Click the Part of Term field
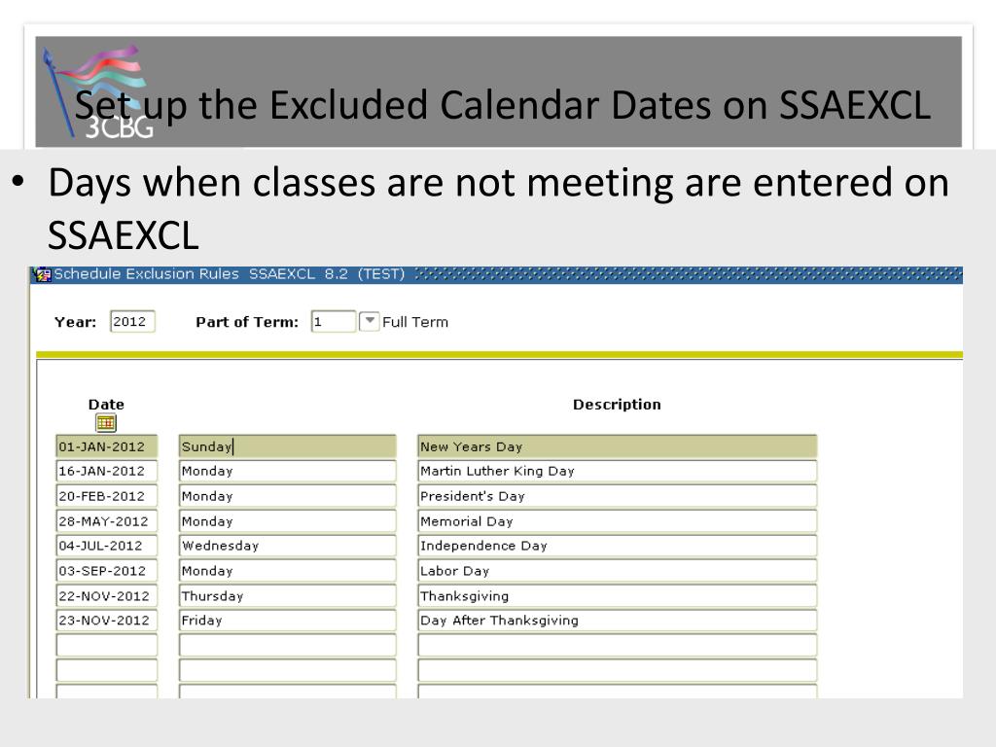 click(334, 321)
